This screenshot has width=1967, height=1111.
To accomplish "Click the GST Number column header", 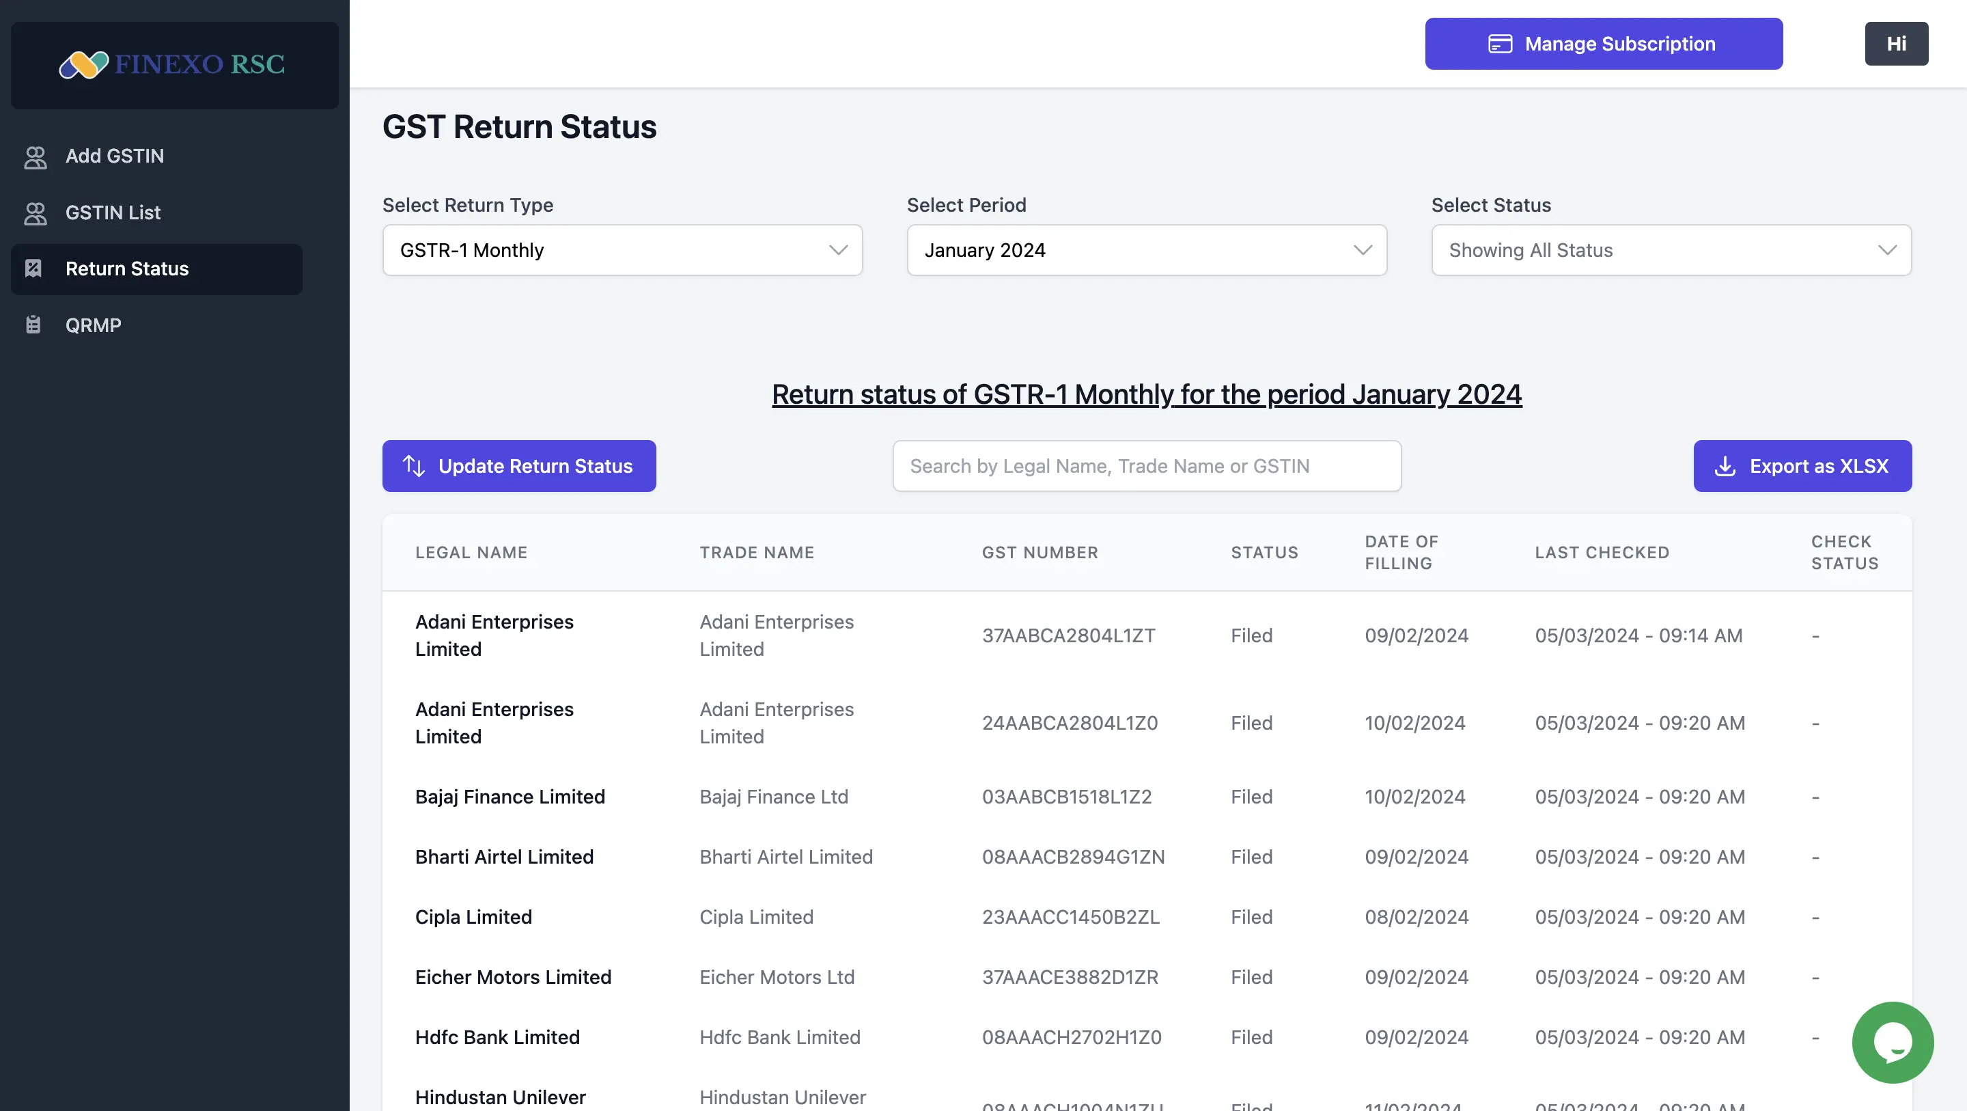I will point(1040,553).
